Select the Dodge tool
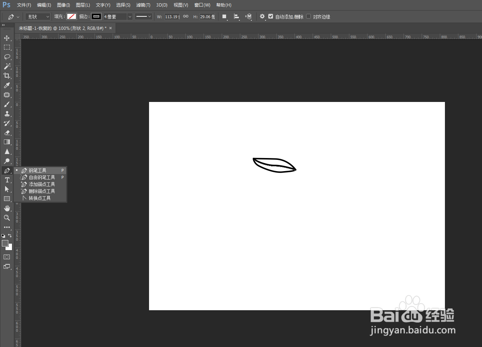The width and height of the screenshot is (482, 347). coord(7,161)
